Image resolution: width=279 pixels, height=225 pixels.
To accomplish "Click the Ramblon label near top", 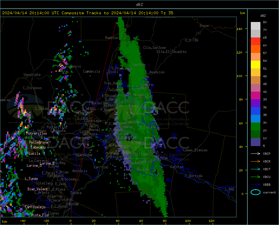I will click(112, 38).
